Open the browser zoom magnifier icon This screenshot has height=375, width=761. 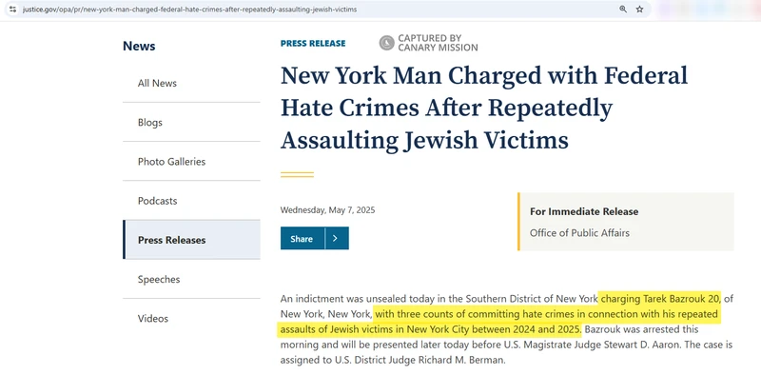coord(623,10)
